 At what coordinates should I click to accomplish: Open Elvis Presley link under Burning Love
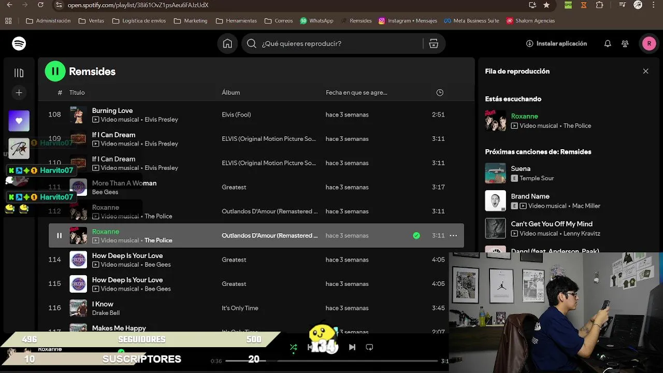pos(161,120)
